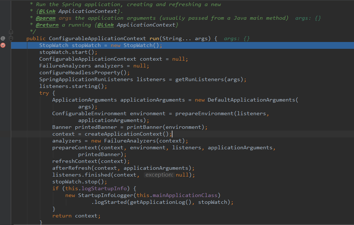Image resolution: width=354 pixels, height=225 pixels.
Task: Click the logStartupInfo field reference
Action: (104, 188)
